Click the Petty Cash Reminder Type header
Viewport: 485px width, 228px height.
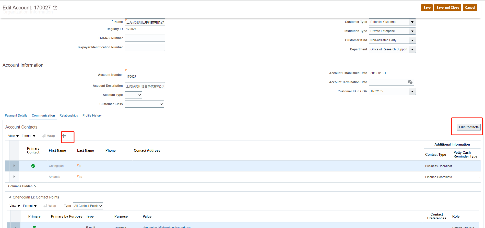(x=465, y=154)
